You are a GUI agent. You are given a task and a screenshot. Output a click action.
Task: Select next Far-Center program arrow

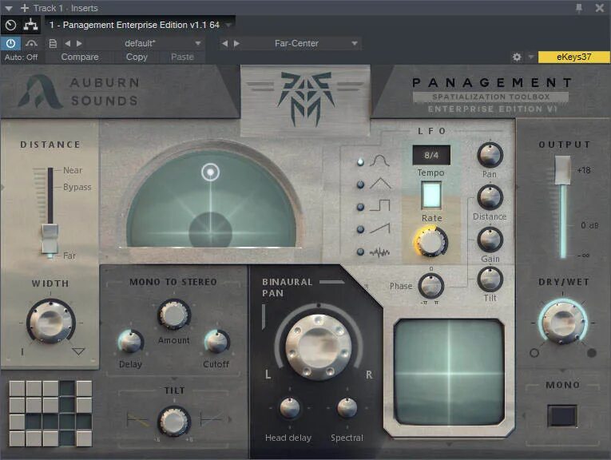(x=236, y=43)
